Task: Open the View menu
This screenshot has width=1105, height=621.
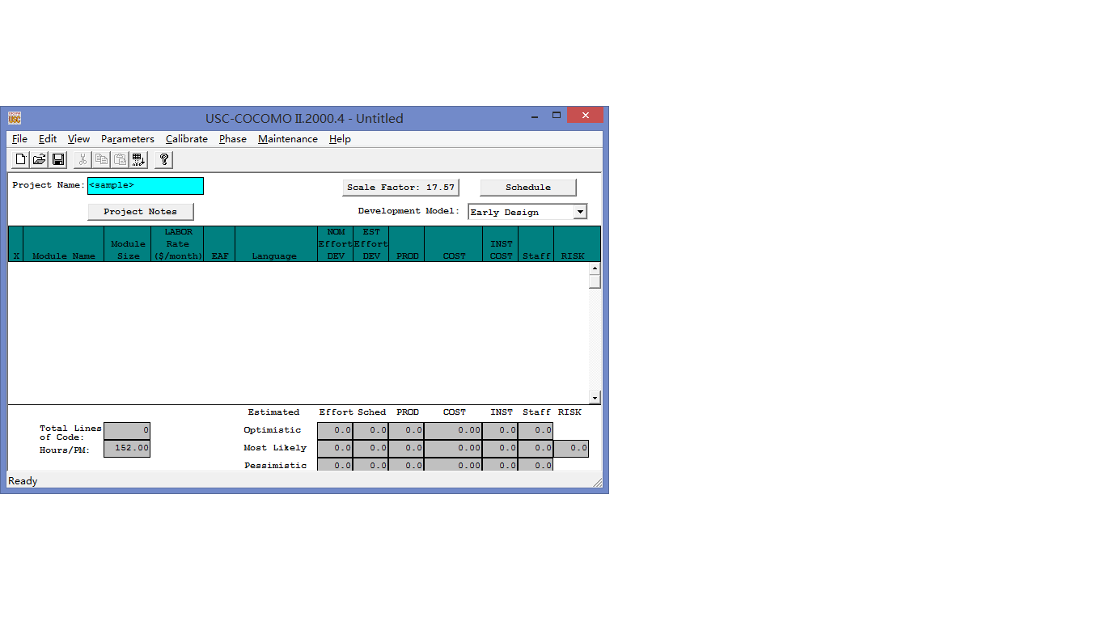Action: (78, 139)
